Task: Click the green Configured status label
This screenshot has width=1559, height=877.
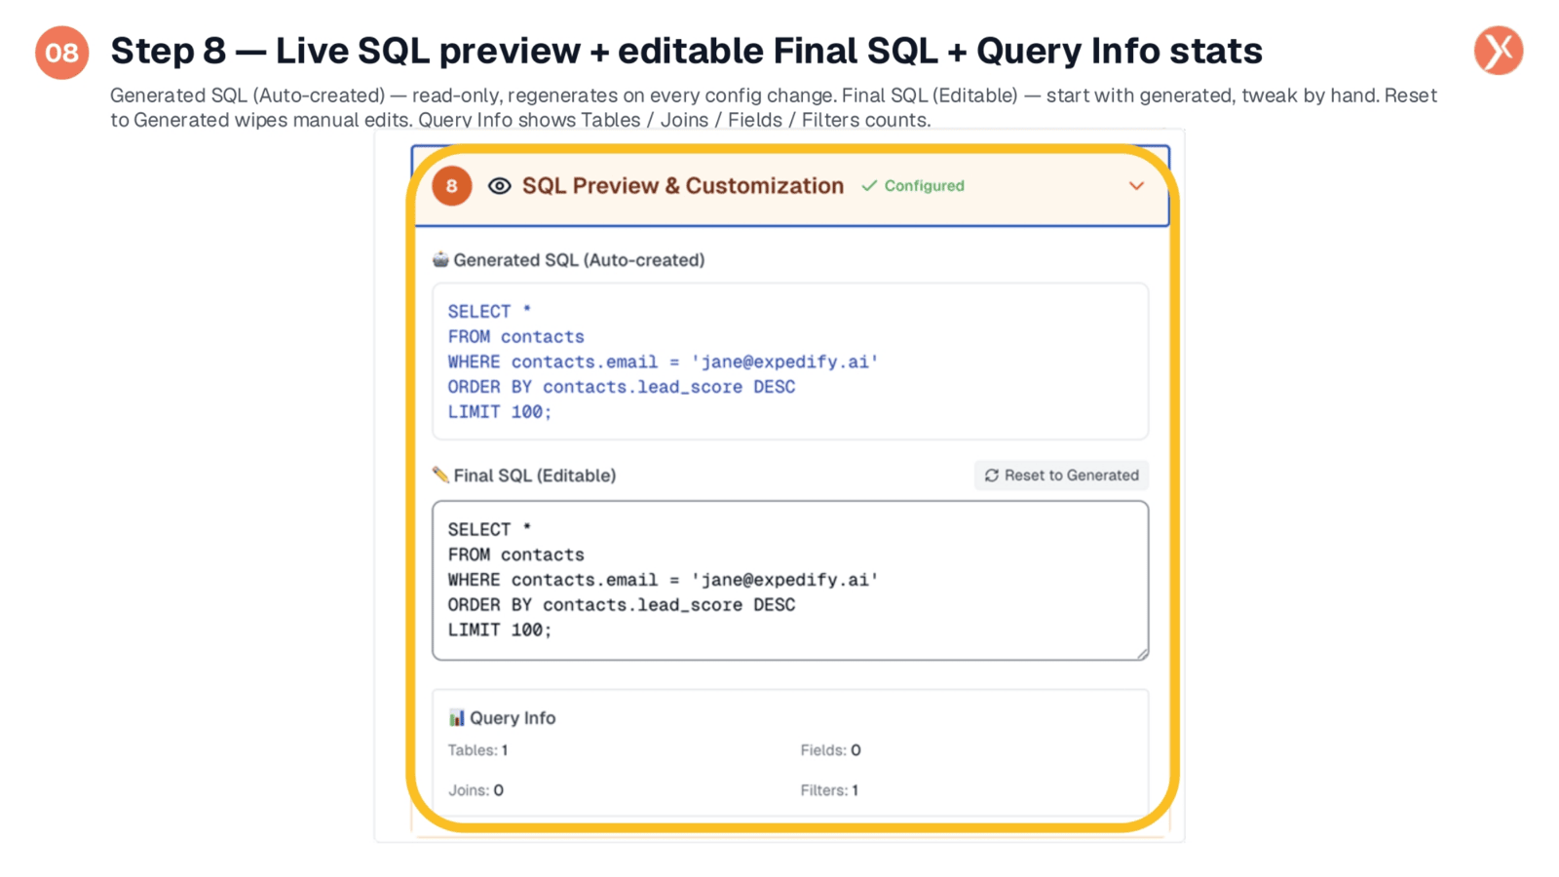Action: [x=924, y=186]
